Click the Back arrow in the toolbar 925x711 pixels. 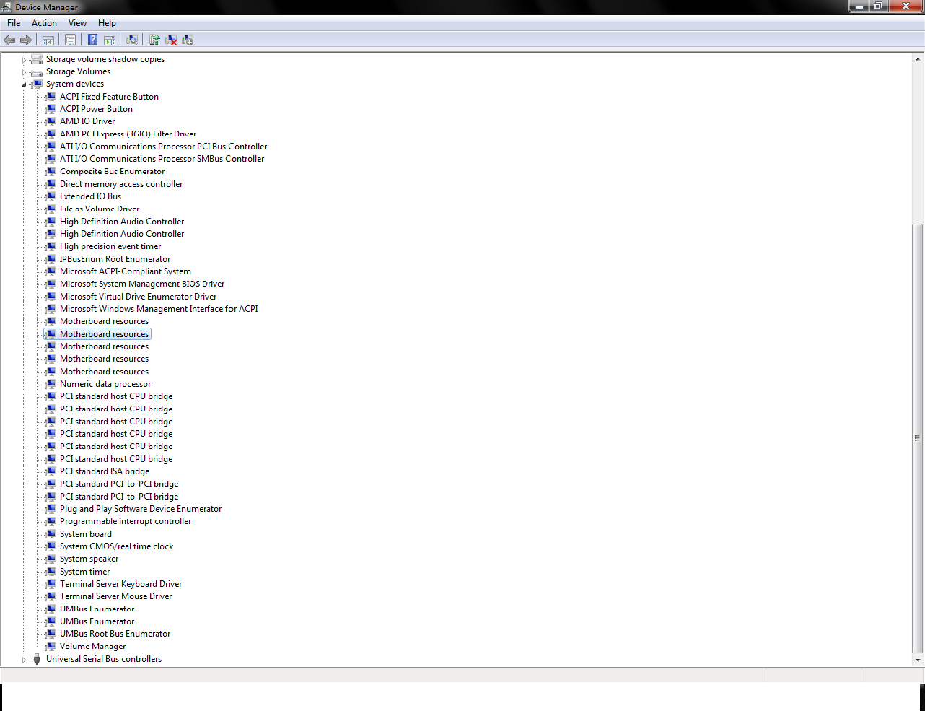[x=9, y=40]
